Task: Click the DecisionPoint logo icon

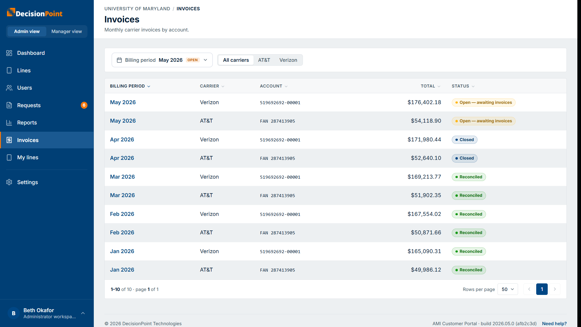Action: (11, 12)
